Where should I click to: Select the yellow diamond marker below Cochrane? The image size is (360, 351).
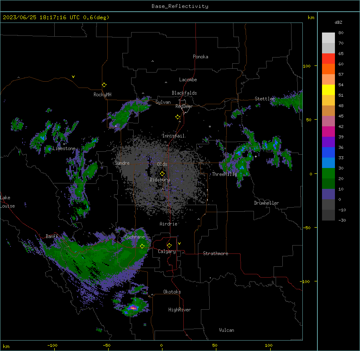pyautogui.click(x=142, y=246)
